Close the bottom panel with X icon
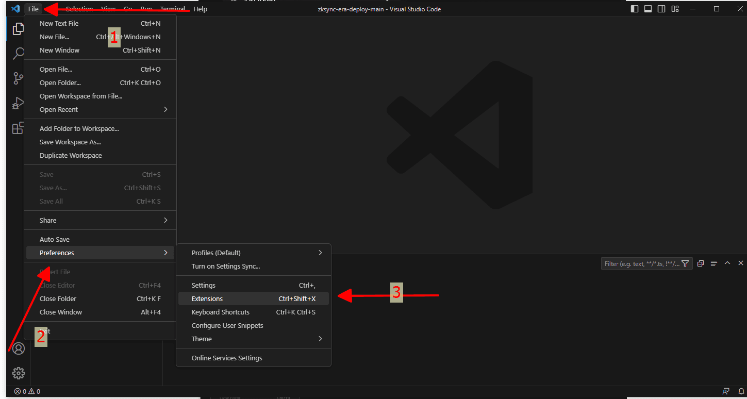The image size is (747, 399). [x=741, y=263]
